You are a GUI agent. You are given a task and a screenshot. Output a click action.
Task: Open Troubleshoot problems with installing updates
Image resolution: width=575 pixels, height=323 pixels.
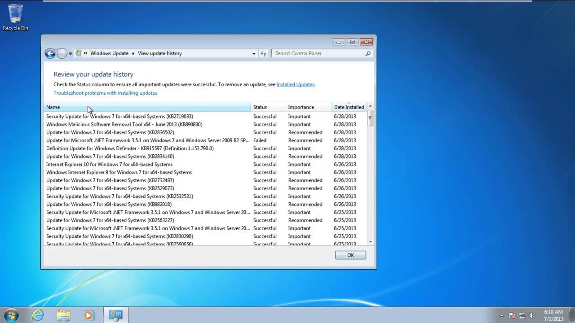coord(105,93)
